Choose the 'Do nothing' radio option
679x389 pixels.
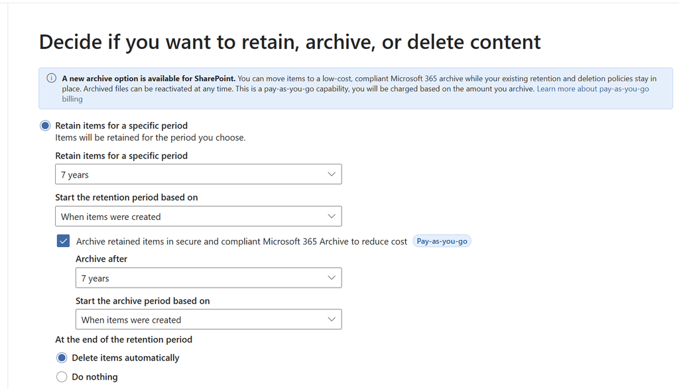click(x=62, y=377)
